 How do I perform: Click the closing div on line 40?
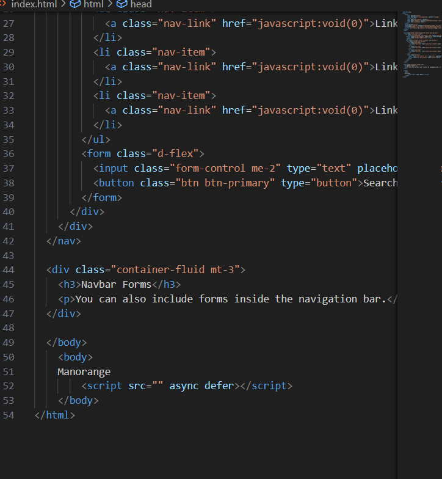click(87, 211)
